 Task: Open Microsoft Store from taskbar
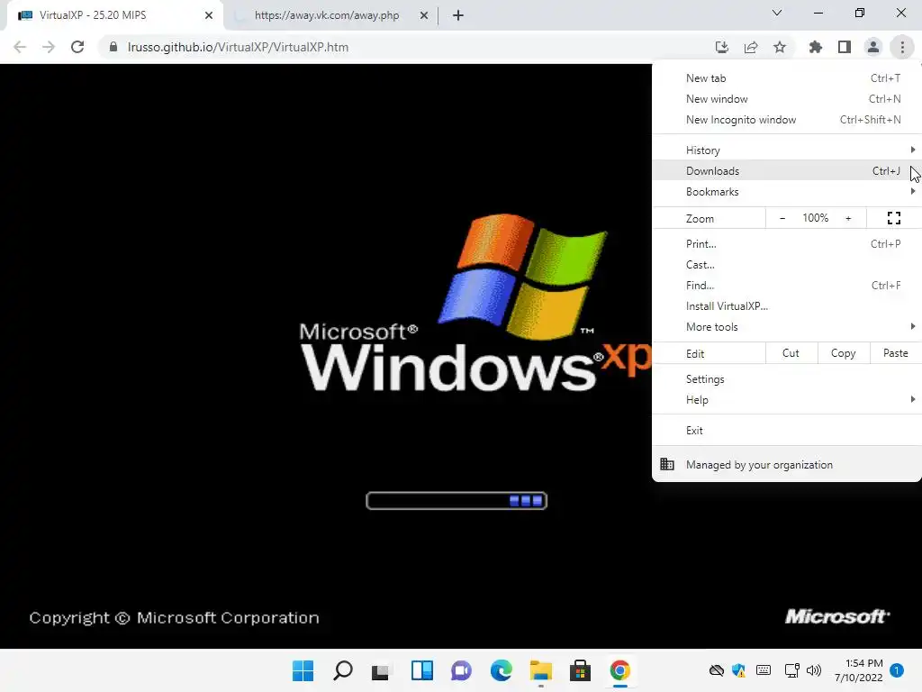(x=580, y=670)
